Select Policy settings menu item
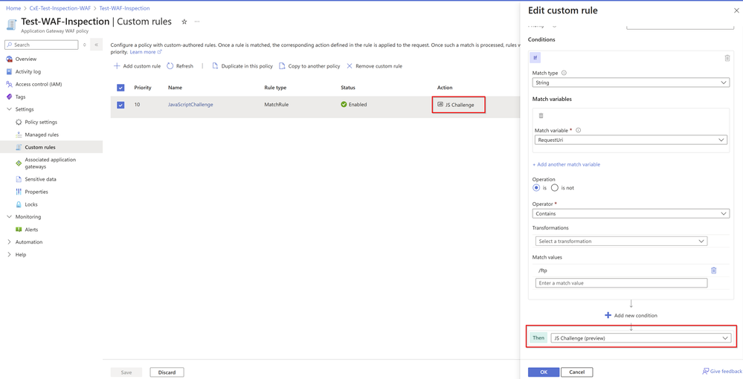 [x=41, y=122]
